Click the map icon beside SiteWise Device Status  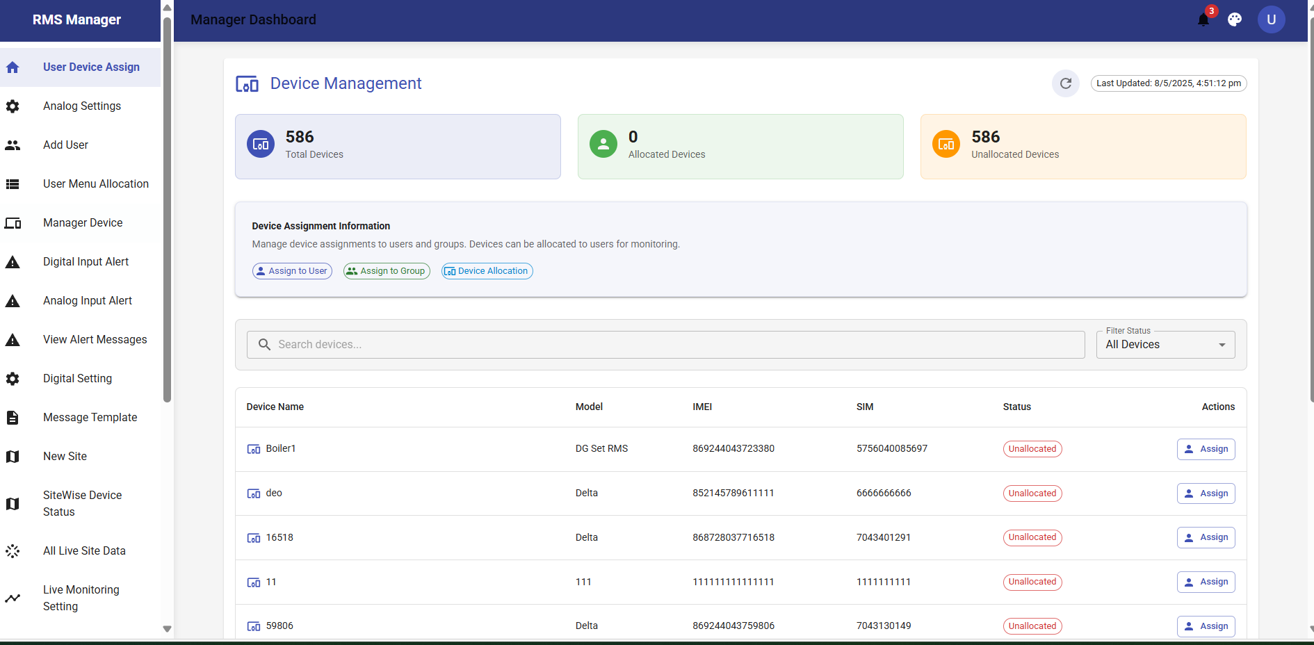click(13, 504)
